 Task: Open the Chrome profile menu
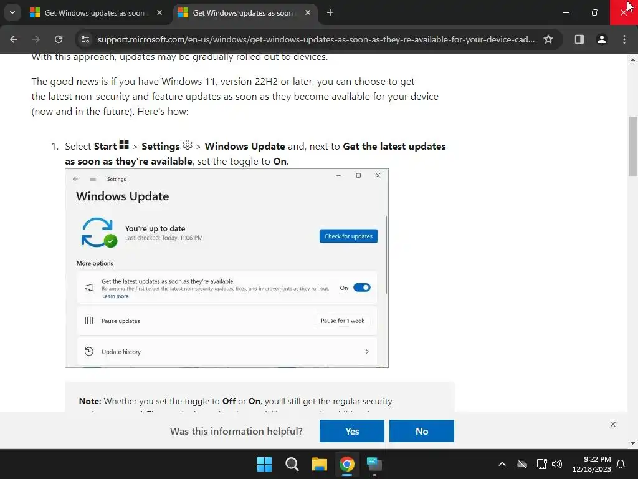click(x=601, y=39)
